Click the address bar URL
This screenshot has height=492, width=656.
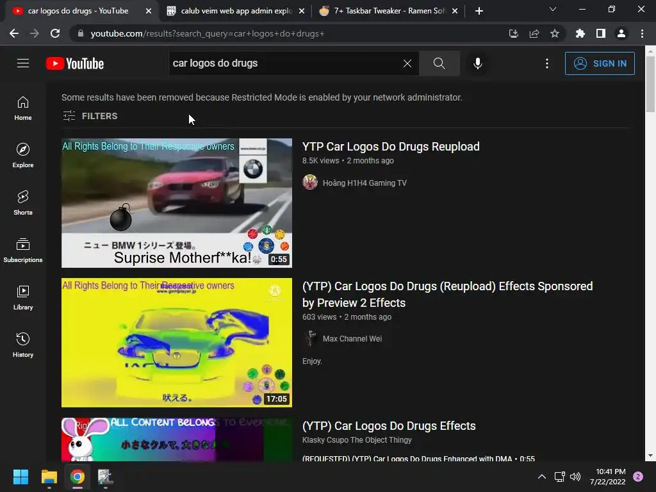208,33
